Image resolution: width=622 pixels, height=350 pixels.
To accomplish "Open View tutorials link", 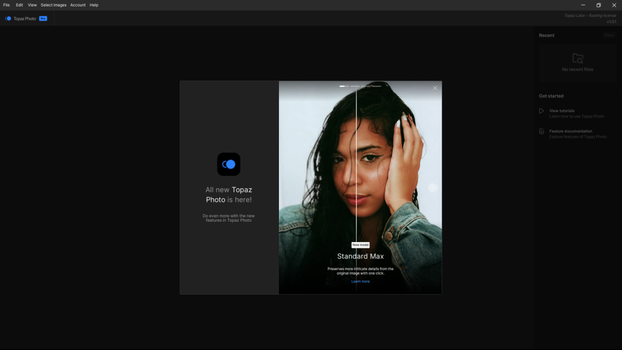I will click(562, 111).
